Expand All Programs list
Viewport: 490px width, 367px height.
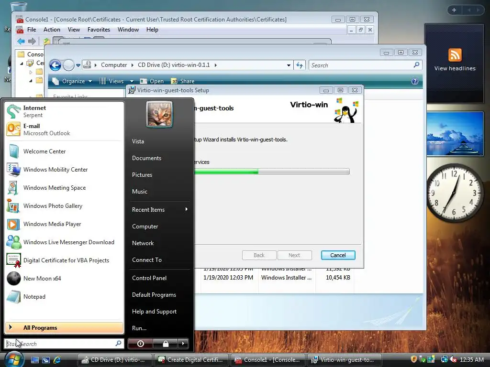point(64,328)
